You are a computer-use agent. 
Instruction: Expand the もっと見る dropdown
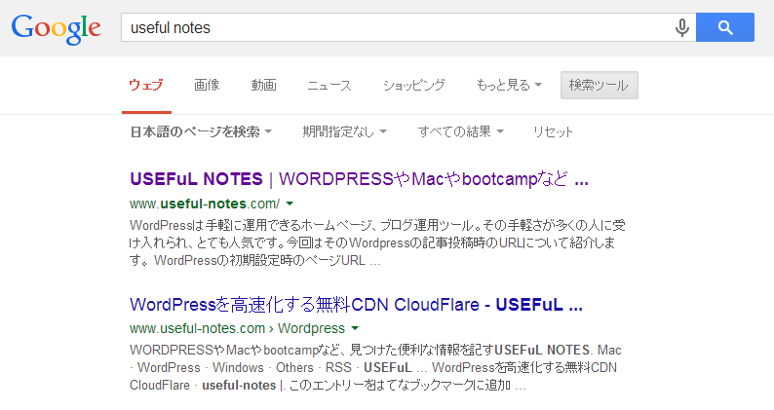(509, 85)
